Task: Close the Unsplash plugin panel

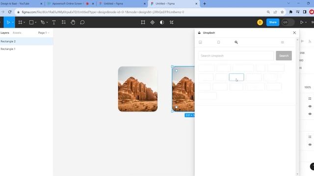Action: 294,33
